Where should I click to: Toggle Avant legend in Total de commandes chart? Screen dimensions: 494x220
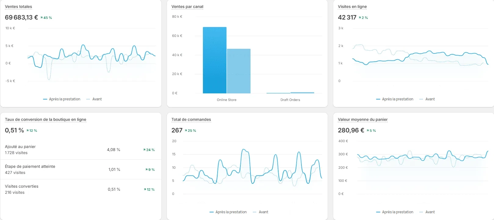pos(260,212)
